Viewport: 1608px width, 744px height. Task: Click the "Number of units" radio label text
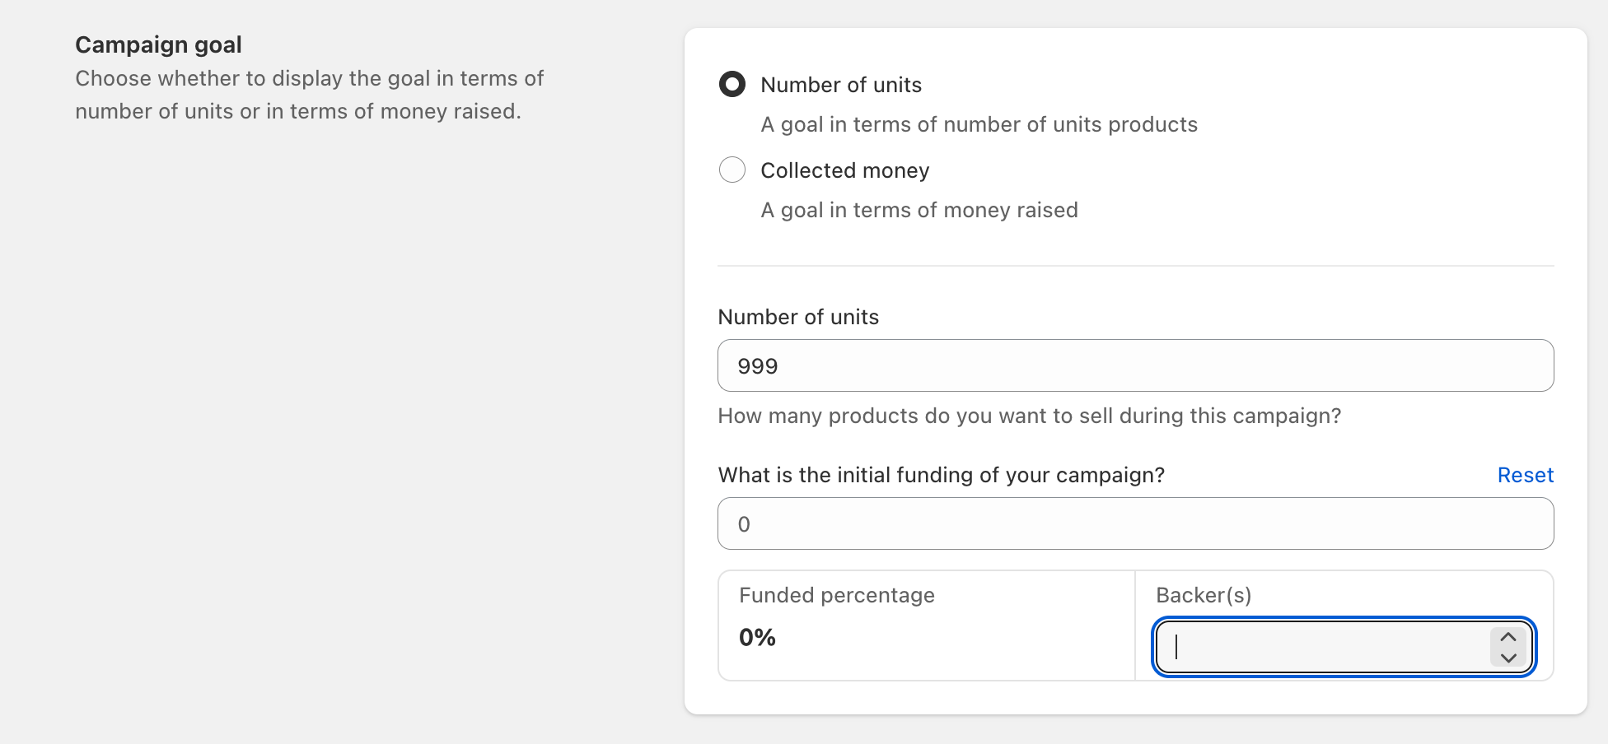pyautogui.click(x=840, y=85)
